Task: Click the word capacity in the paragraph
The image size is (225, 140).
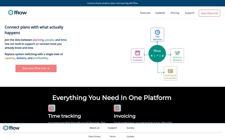Action: pyautogui.click(x=10, y=58)
